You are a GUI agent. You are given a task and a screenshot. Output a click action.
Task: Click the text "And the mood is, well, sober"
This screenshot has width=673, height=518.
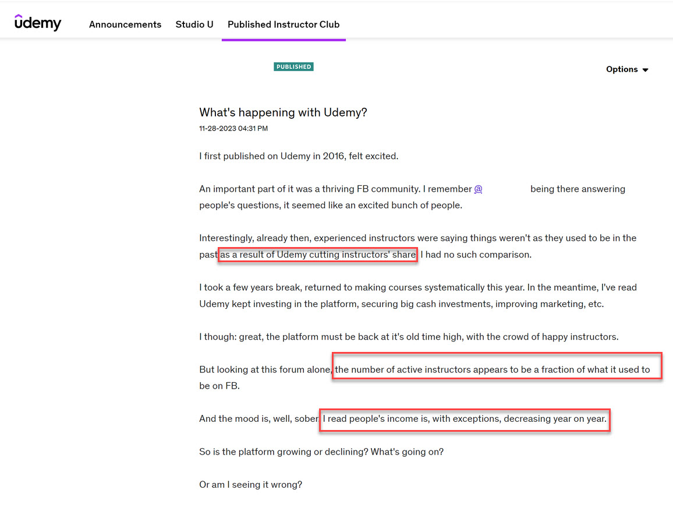[259, 419]
